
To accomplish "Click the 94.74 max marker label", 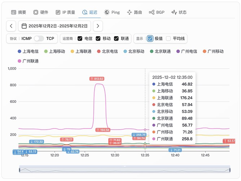I will (139, 138).
